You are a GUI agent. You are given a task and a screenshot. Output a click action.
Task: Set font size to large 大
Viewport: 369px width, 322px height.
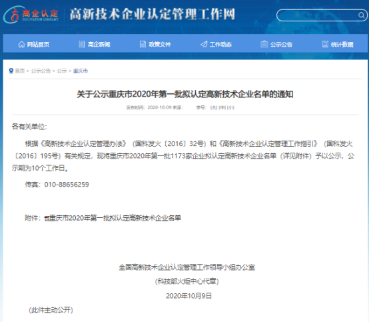214,107
